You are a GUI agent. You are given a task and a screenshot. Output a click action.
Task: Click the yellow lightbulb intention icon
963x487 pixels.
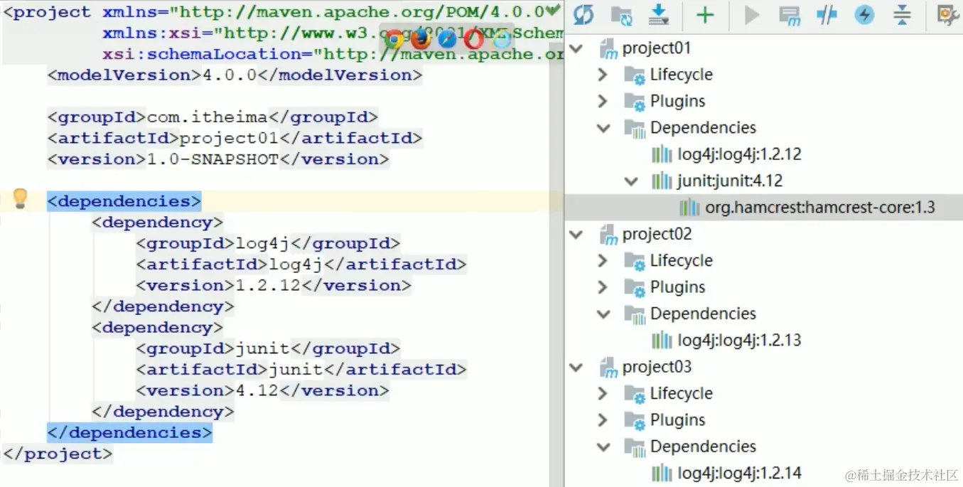pos(20,198)
